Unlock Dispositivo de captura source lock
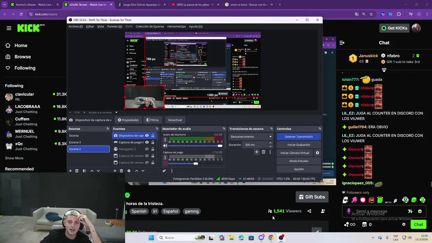432x243 pixels. point(153,136)
